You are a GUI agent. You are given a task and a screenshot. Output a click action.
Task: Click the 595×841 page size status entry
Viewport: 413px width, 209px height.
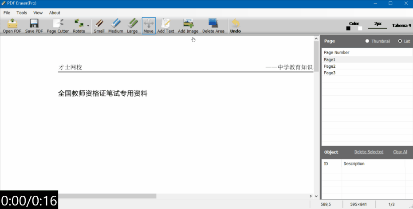358,204
